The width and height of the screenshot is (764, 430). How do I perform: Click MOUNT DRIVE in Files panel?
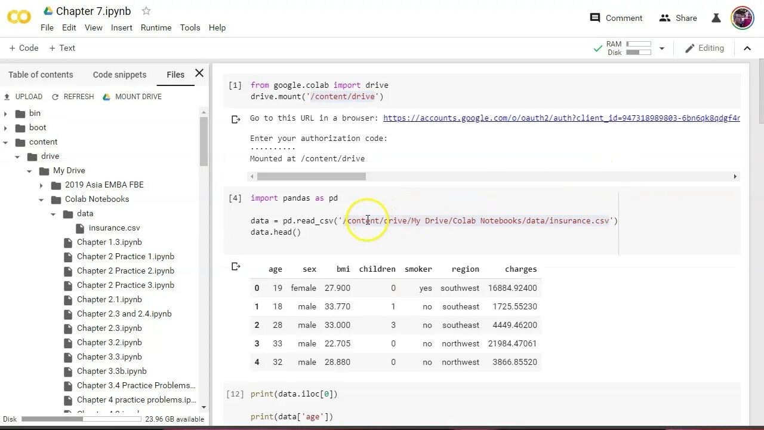point(132,97)
